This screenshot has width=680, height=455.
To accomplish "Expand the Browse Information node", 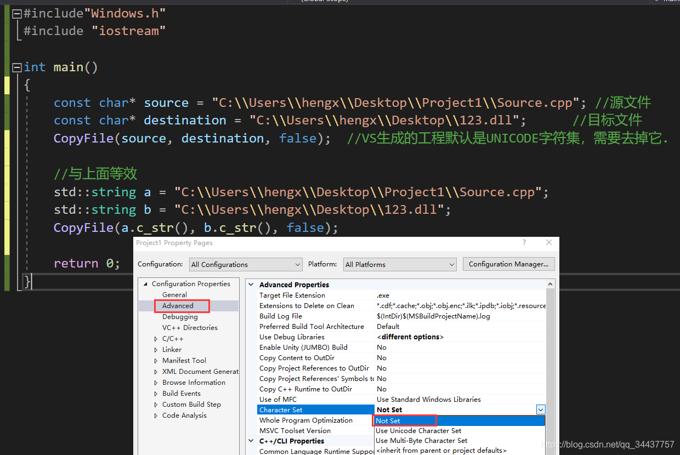I will (156, 383).
